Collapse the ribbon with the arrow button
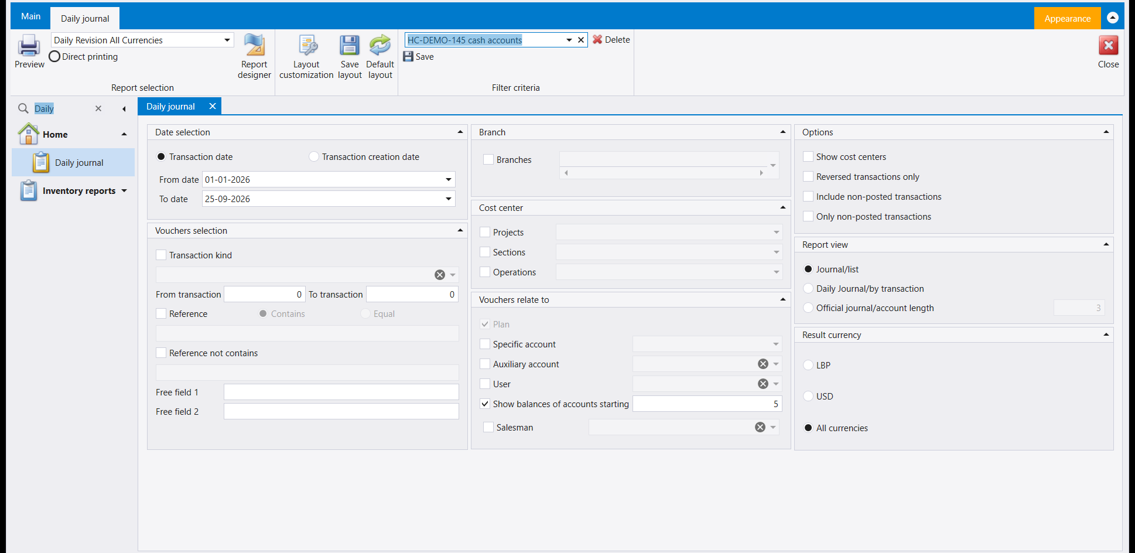 (1113, 18)
